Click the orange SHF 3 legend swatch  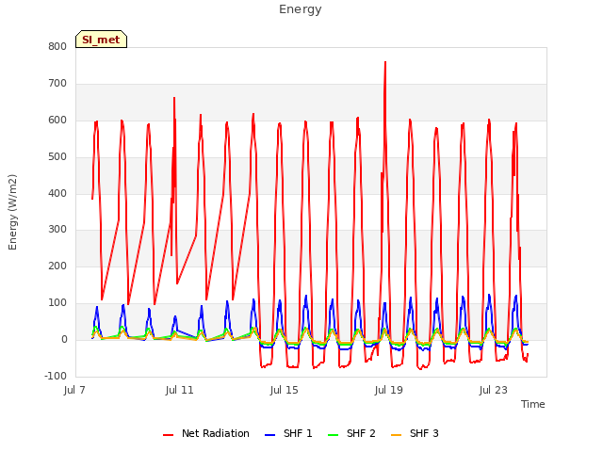(396, 435)
